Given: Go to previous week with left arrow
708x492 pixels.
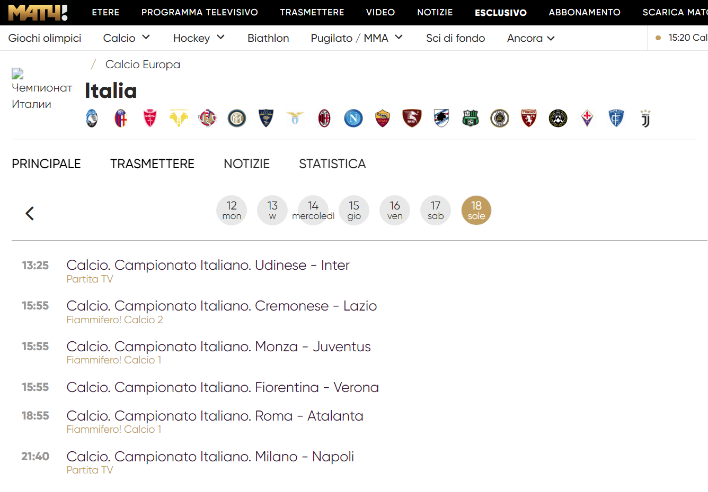Looking at the screenshot, I should 30,213.
